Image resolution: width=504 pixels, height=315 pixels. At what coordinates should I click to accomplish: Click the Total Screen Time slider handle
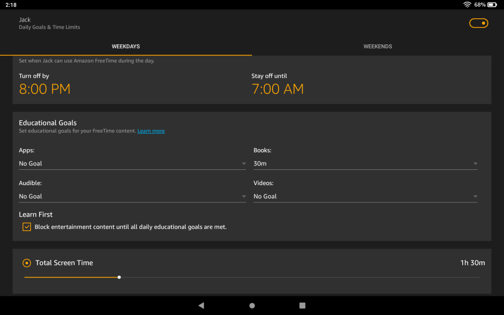[119, 277]
